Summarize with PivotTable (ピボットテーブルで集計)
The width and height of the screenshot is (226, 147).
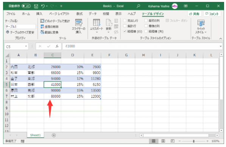55,21
